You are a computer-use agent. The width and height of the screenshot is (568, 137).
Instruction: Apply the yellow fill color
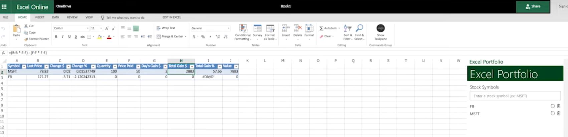pyautogui.click(x=99, y=37)
